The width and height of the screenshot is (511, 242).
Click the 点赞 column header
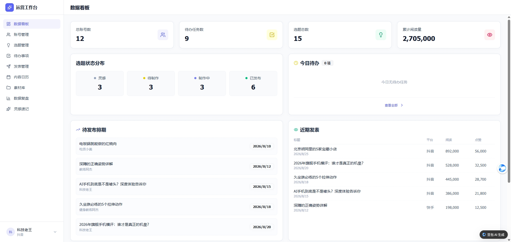[x=478, y=140]
